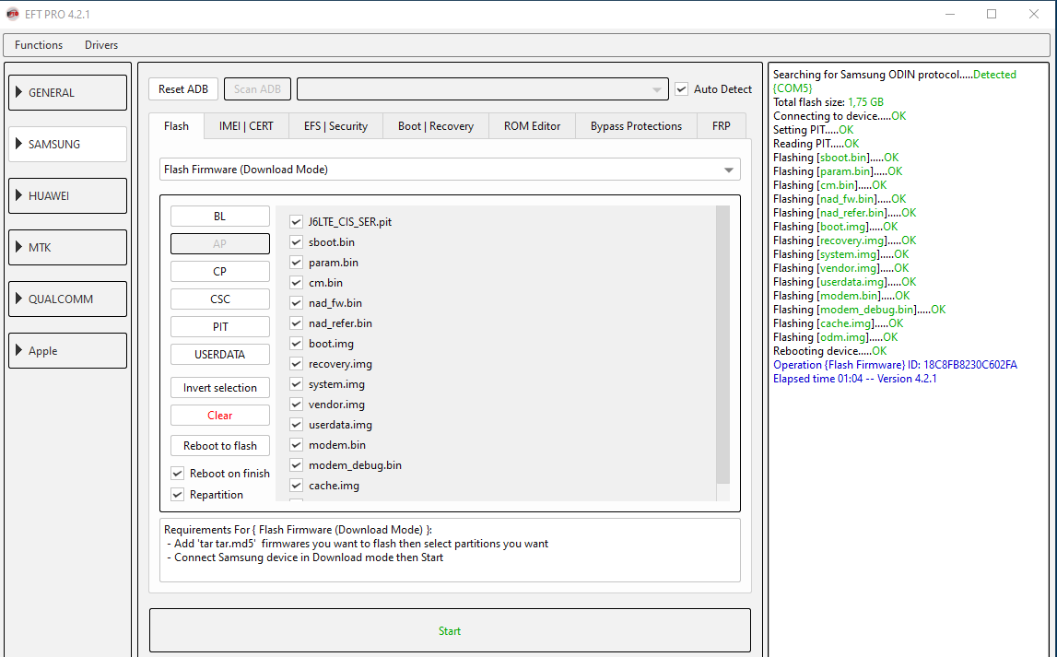Viewport: 1057px width, 657px height.
Task: Open the device selection combo box
Action: tap(483, 89)
